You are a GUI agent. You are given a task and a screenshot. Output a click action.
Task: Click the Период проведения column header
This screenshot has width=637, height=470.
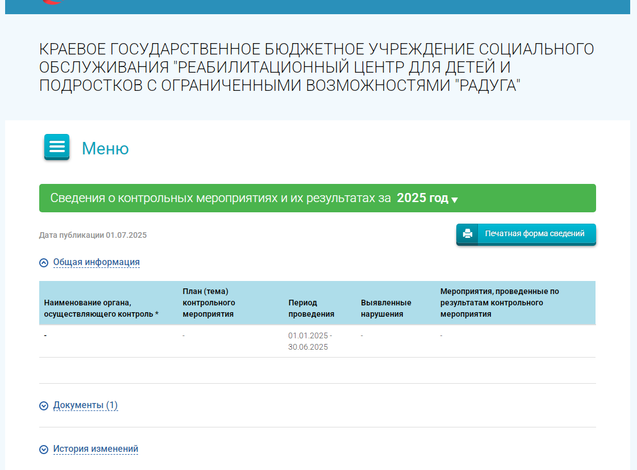click(311, 308)
